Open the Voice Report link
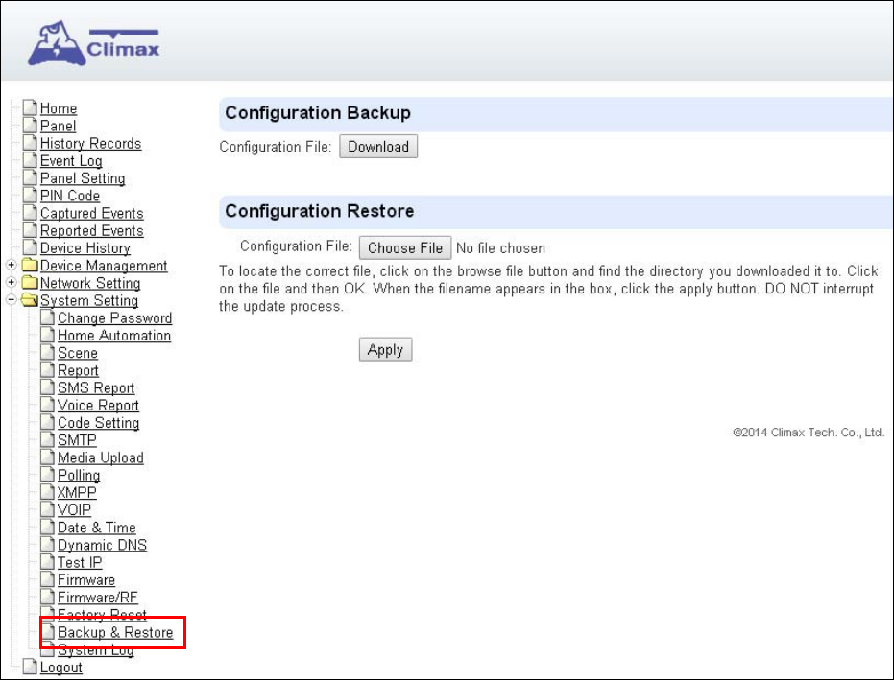Viewport: 894px width, 680px height. (98, 406)
